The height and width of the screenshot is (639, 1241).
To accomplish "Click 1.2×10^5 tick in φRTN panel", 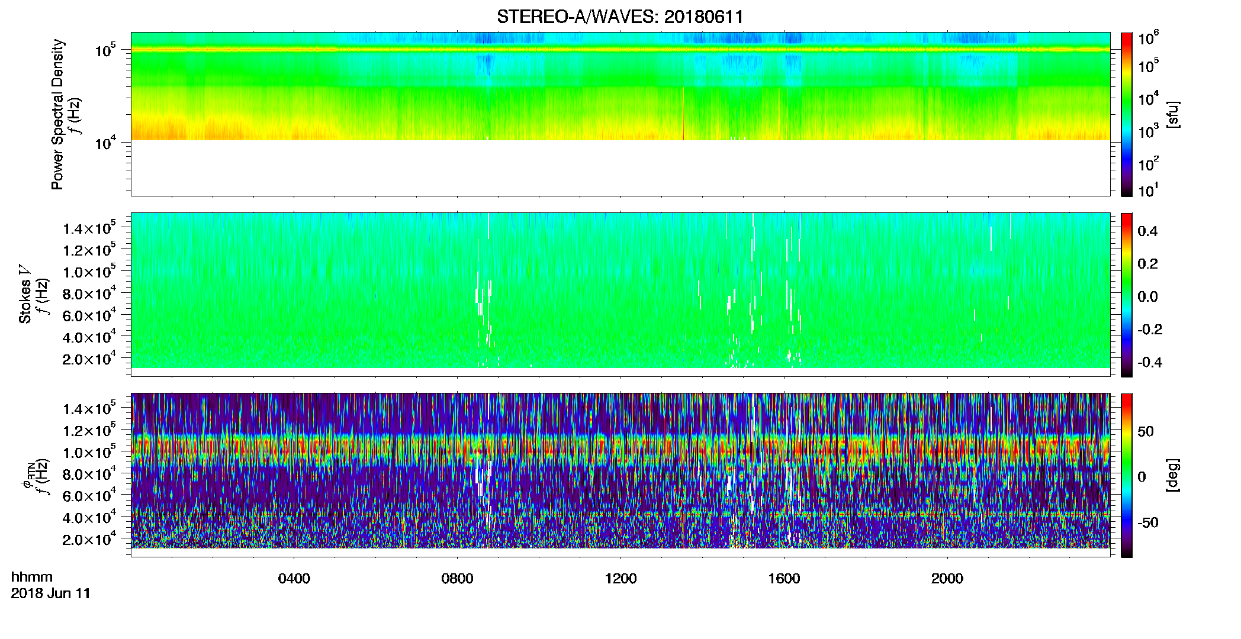I will pos(89,431).
